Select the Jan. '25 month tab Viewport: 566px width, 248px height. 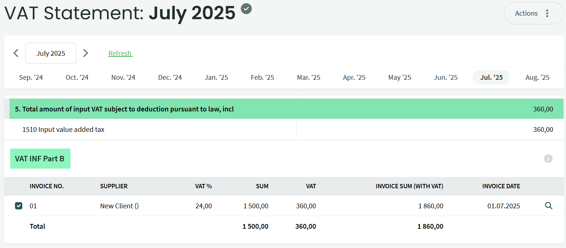coord(216,78)
